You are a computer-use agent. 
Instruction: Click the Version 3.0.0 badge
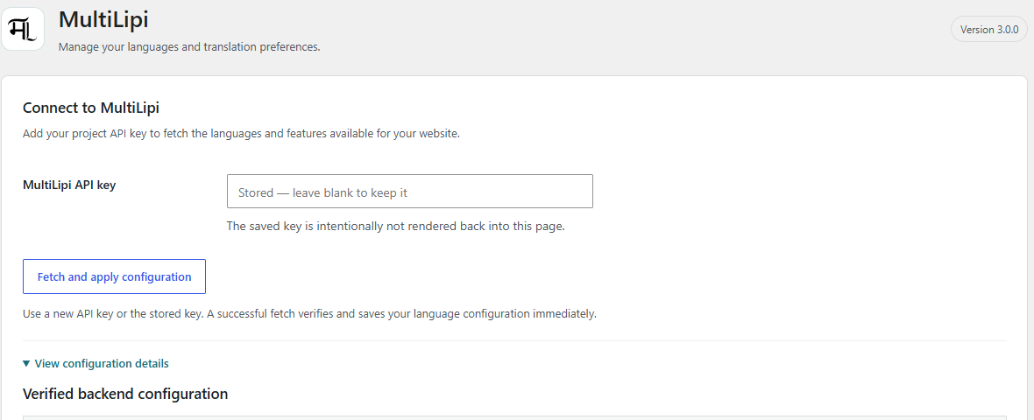pyautogui.click(x=989, y=30)
